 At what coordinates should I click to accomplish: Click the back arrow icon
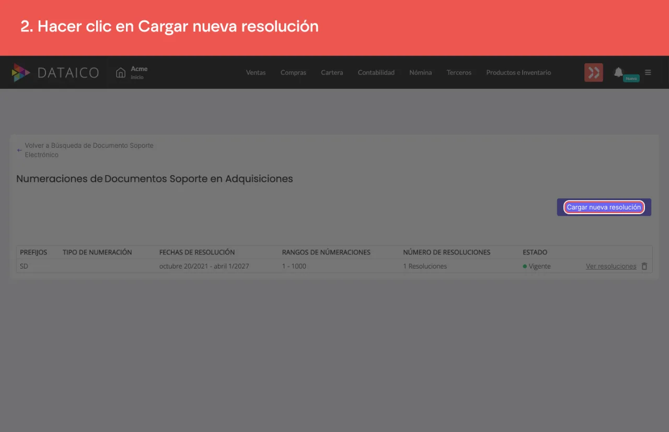point(19,150)
